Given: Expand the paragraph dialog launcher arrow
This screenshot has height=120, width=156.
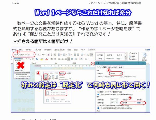Looking at the screenshot, I should pyautogui.click(x=93, y=63).
